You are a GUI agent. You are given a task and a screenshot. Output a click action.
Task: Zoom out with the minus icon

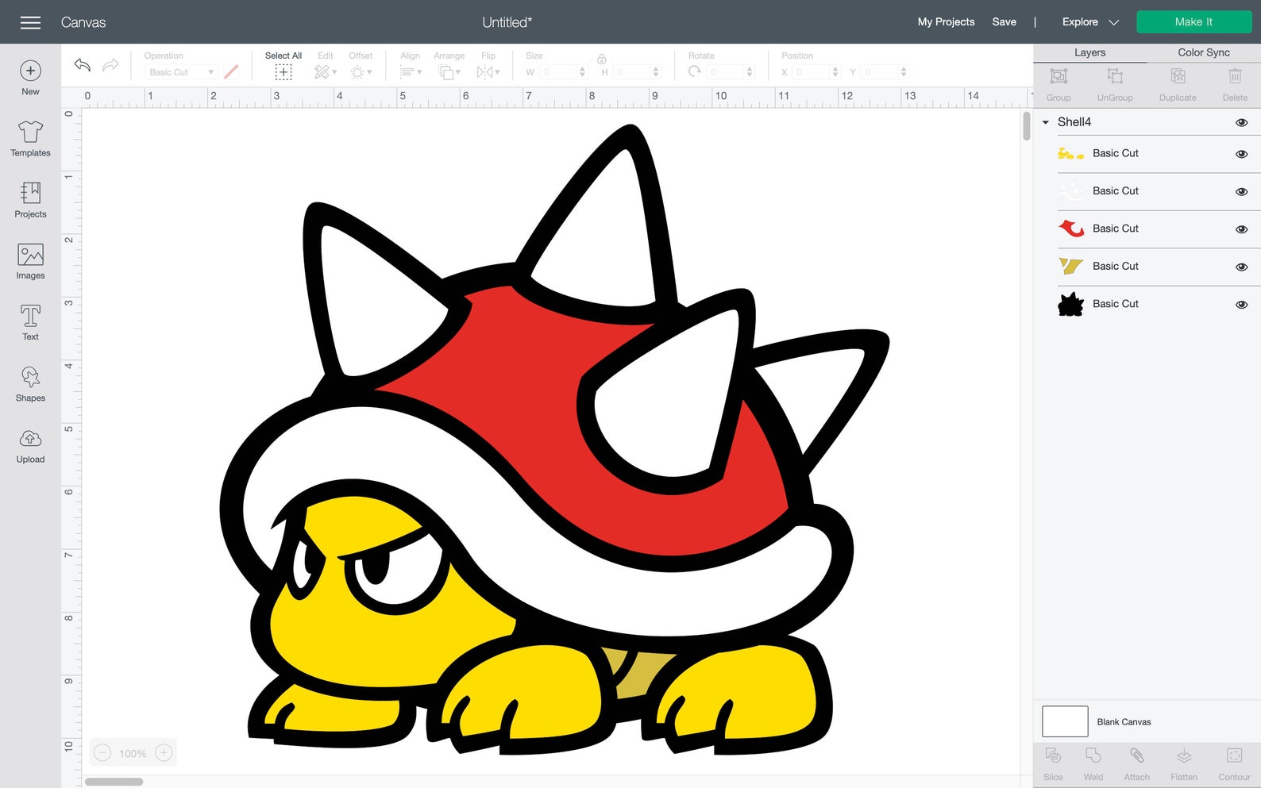pos(102,753)
